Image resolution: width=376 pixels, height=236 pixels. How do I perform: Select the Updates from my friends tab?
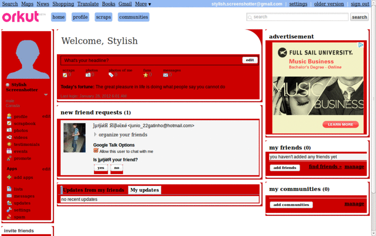[x=94, y=190]
